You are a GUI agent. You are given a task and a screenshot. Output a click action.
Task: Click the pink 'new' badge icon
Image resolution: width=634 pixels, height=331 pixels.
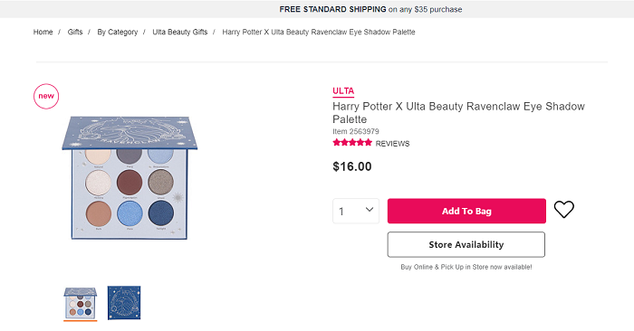click(x=46, y=96)
